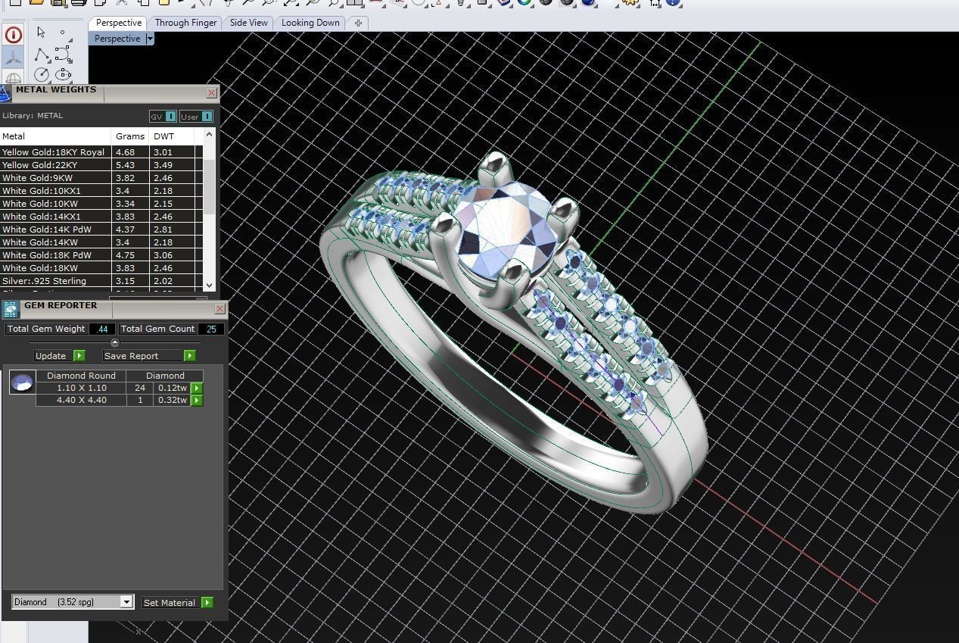Click the Metal Weights scrollbar down arrow
The image size is (959, 643).
210,285
